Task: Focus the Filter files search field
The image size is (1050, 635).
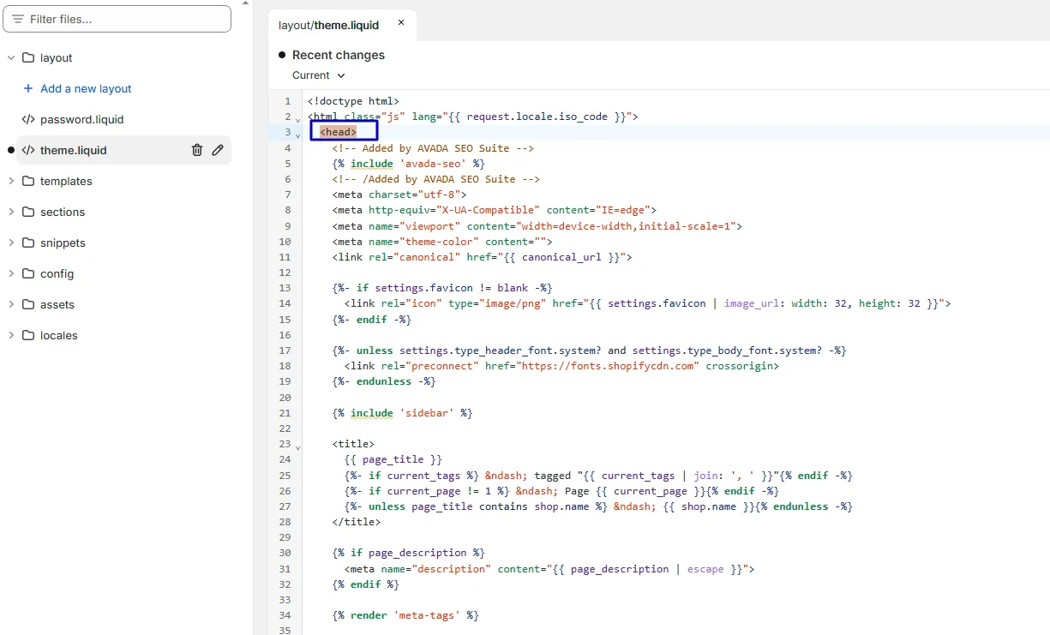Action: 117,19
